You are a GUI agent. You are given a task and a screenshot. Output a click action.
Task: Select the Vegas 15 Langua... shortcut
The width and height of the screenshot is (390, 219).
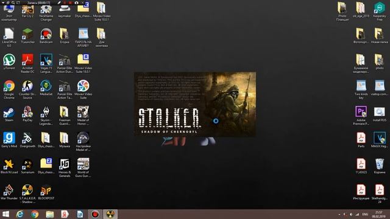pyautogui.click(x=46, y=63)
